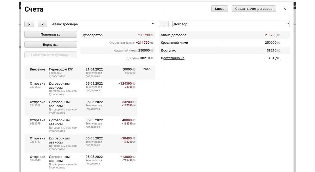Click the sigma sum button on the left
The width and height of the screenshot is (315, 172).
click(x=29, y=24)
